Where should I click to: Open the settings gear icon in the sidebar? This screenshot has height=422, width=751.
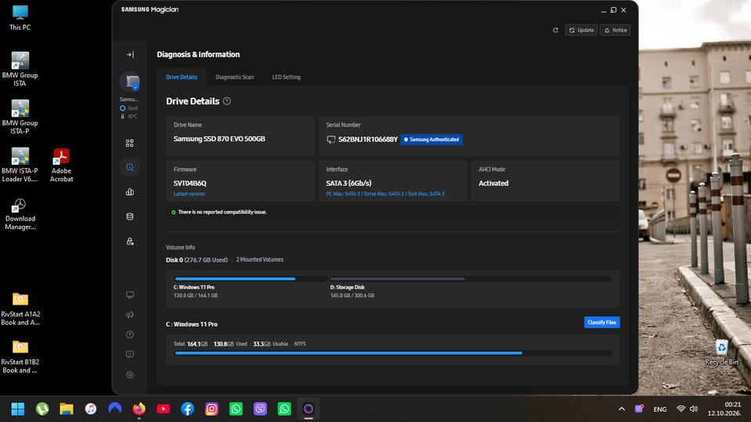click(x=130, y=374)
